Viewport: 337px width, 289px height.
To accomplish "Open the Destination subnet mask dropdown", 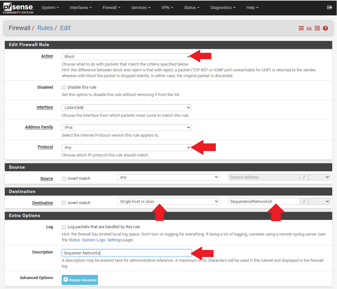I will click(x=319, y=201).
